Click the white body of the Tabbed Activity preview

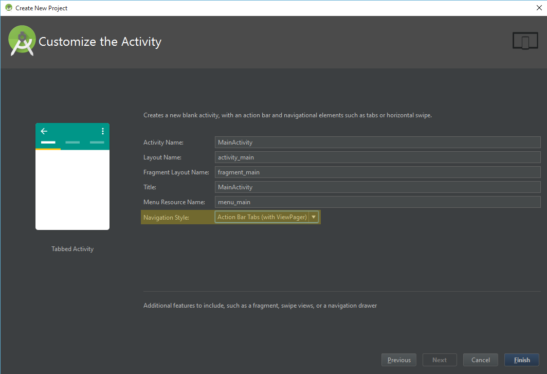tap(72, 189)
